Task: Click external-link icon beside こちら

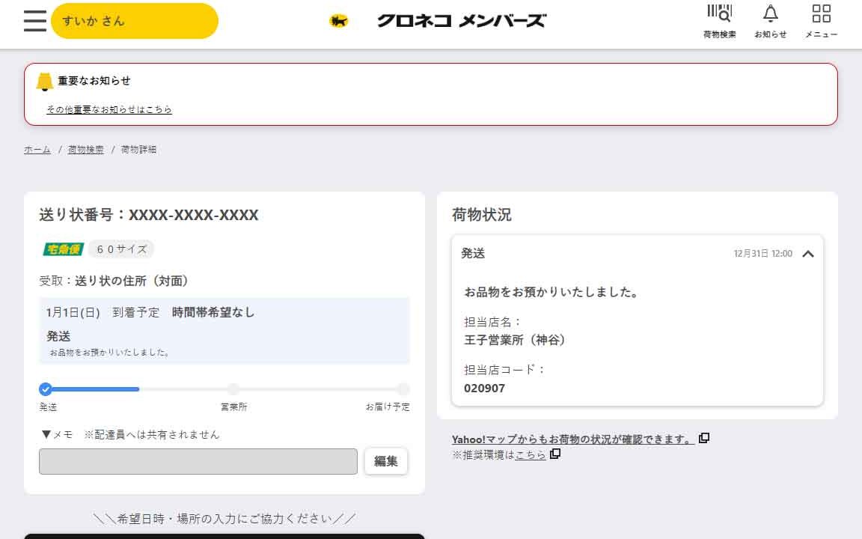Action: [x=555, y=454]
